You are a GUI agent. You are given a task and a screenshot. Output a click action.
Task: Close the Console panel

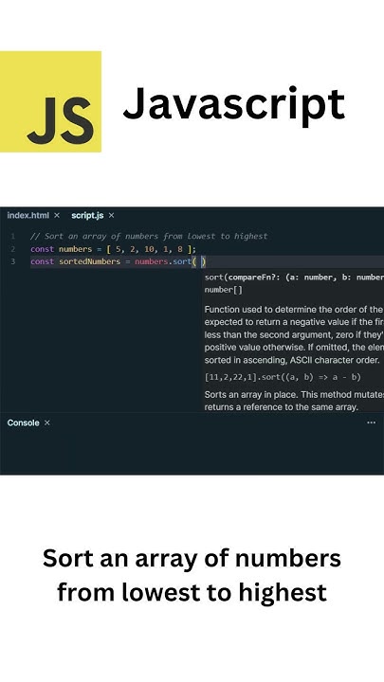pos(47,422)
